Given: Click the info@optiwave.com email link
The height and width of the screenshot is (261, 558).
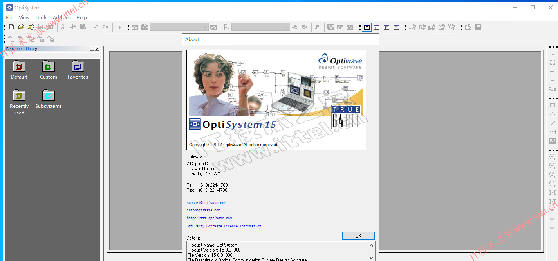Looking at the screenshot, I should (203, 210).
